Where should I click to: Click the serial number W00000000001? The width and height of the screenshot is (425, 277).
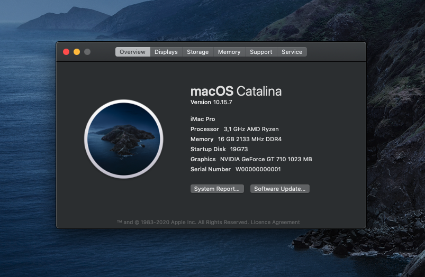pyautogui.click(x=258, y=169)
